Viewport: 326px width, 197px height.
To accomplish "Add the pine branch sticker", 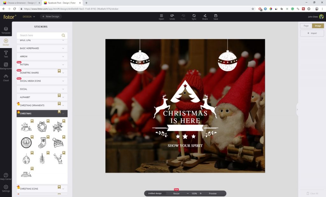I will pyautogui.click(x=42, y=159).
